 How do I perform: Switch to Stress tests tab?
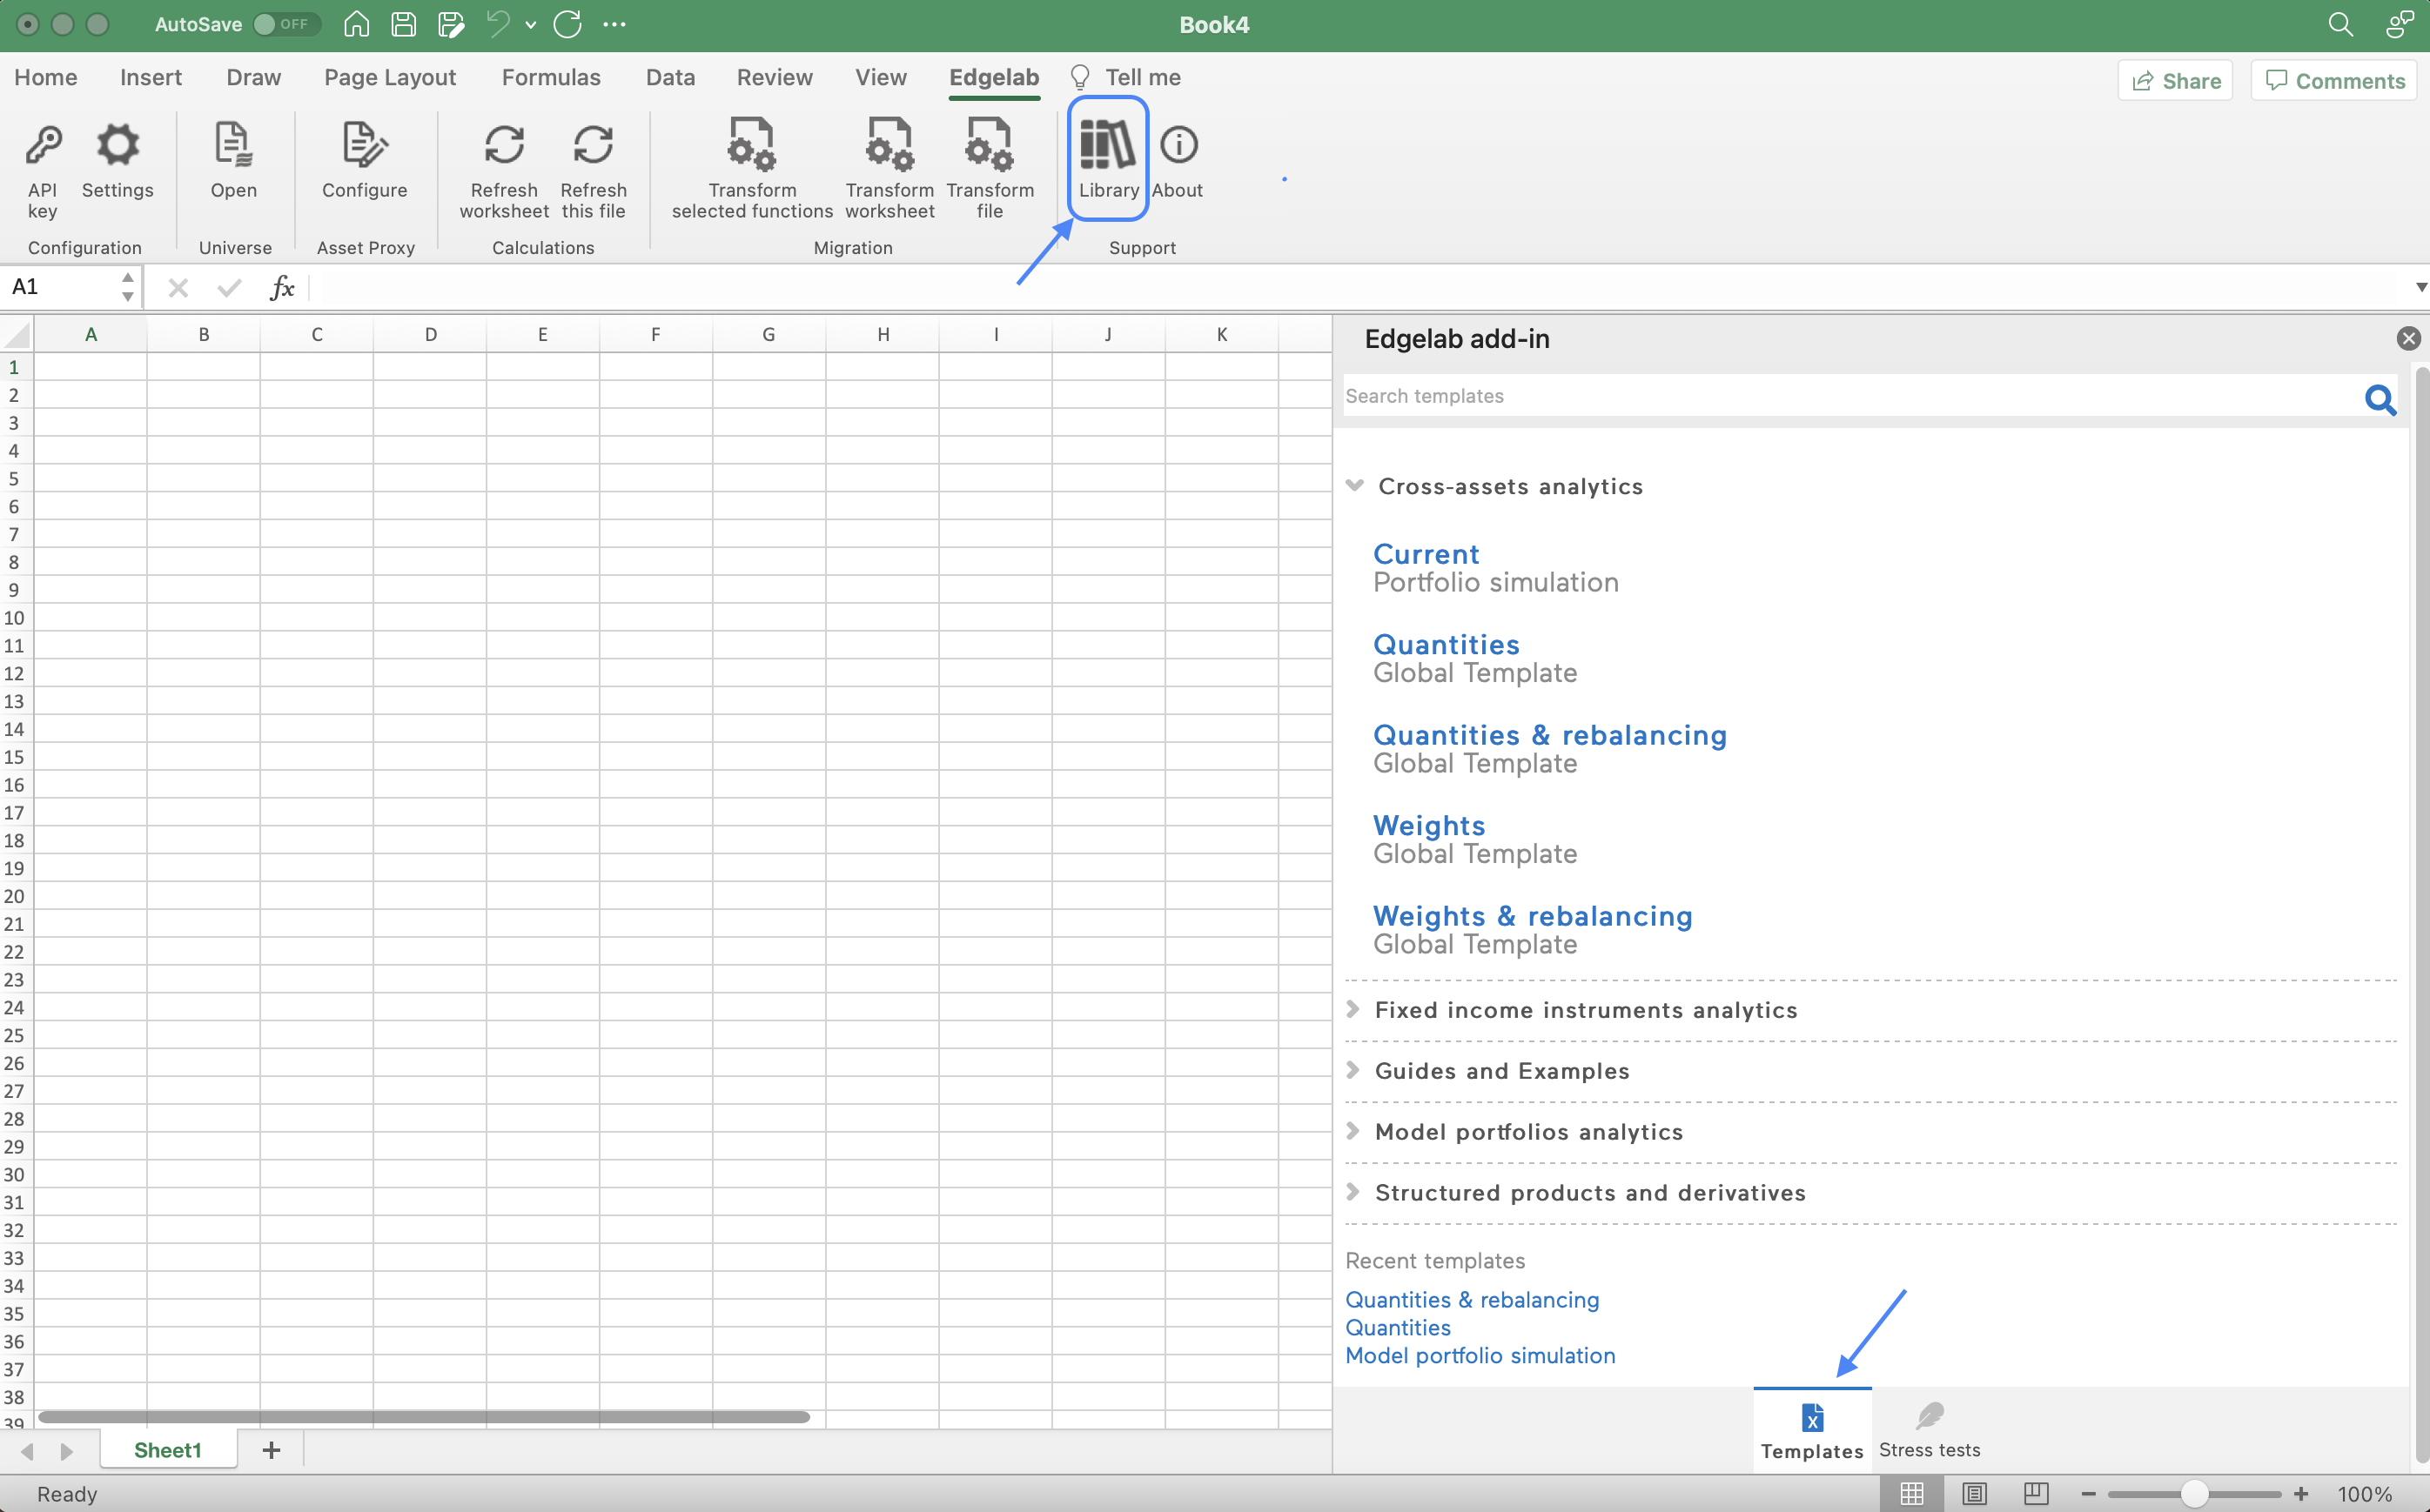click(1929, 1430)
